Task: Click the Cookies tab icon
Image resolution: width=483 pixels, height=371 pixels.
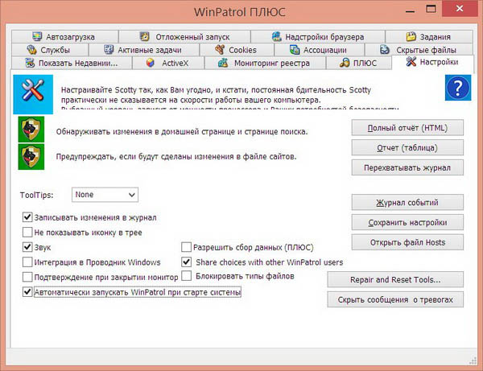Action: click(x=220, y=50)
